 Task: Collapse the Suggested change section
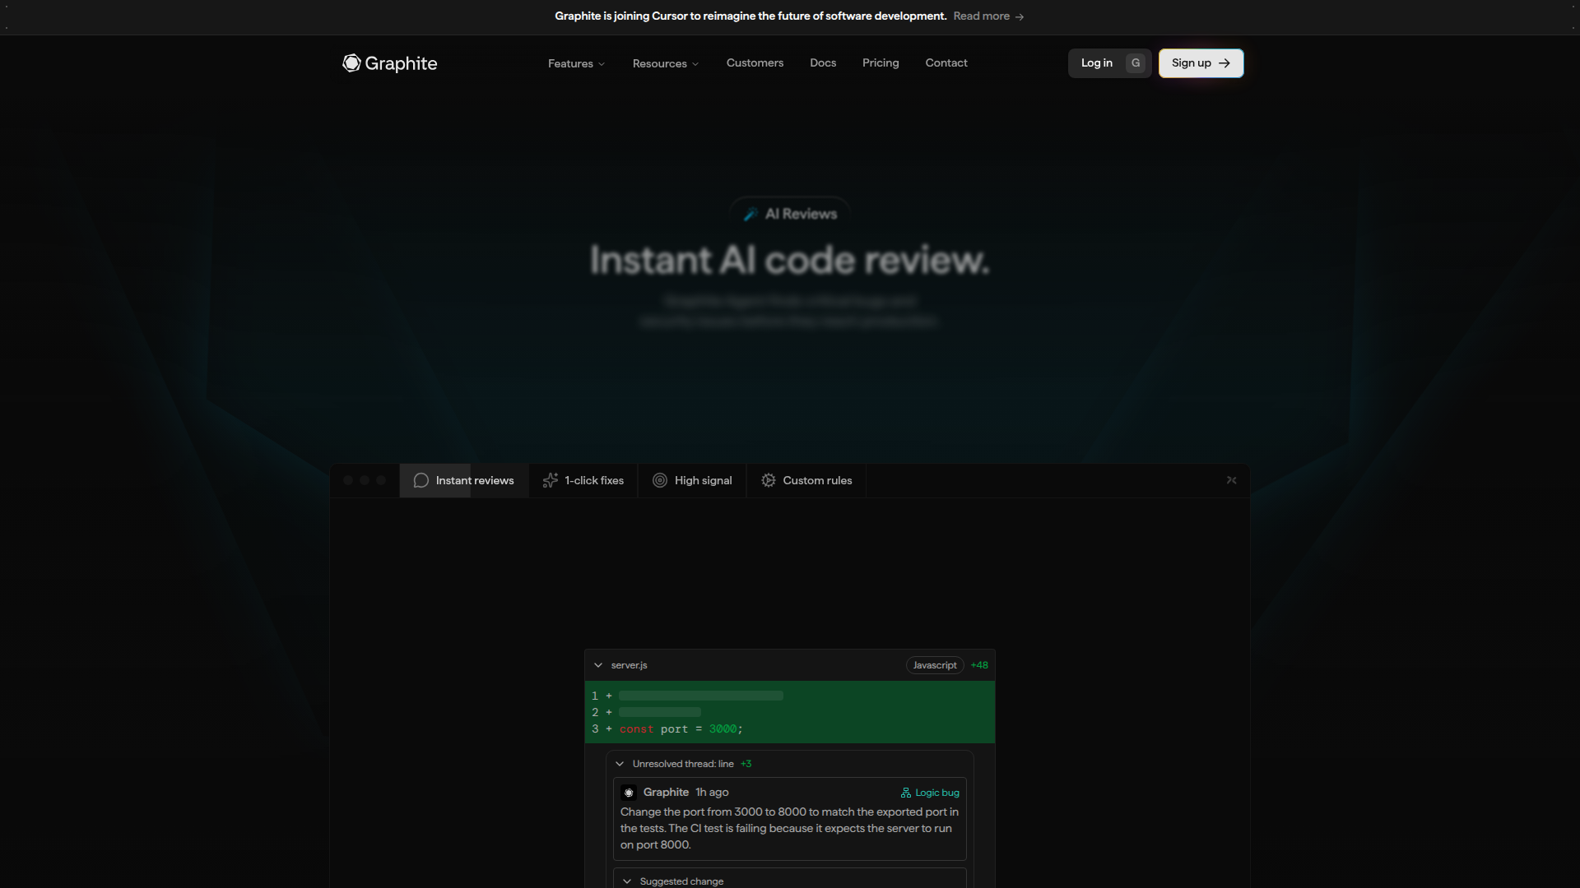pyautogui.click(x=628, y=881)
